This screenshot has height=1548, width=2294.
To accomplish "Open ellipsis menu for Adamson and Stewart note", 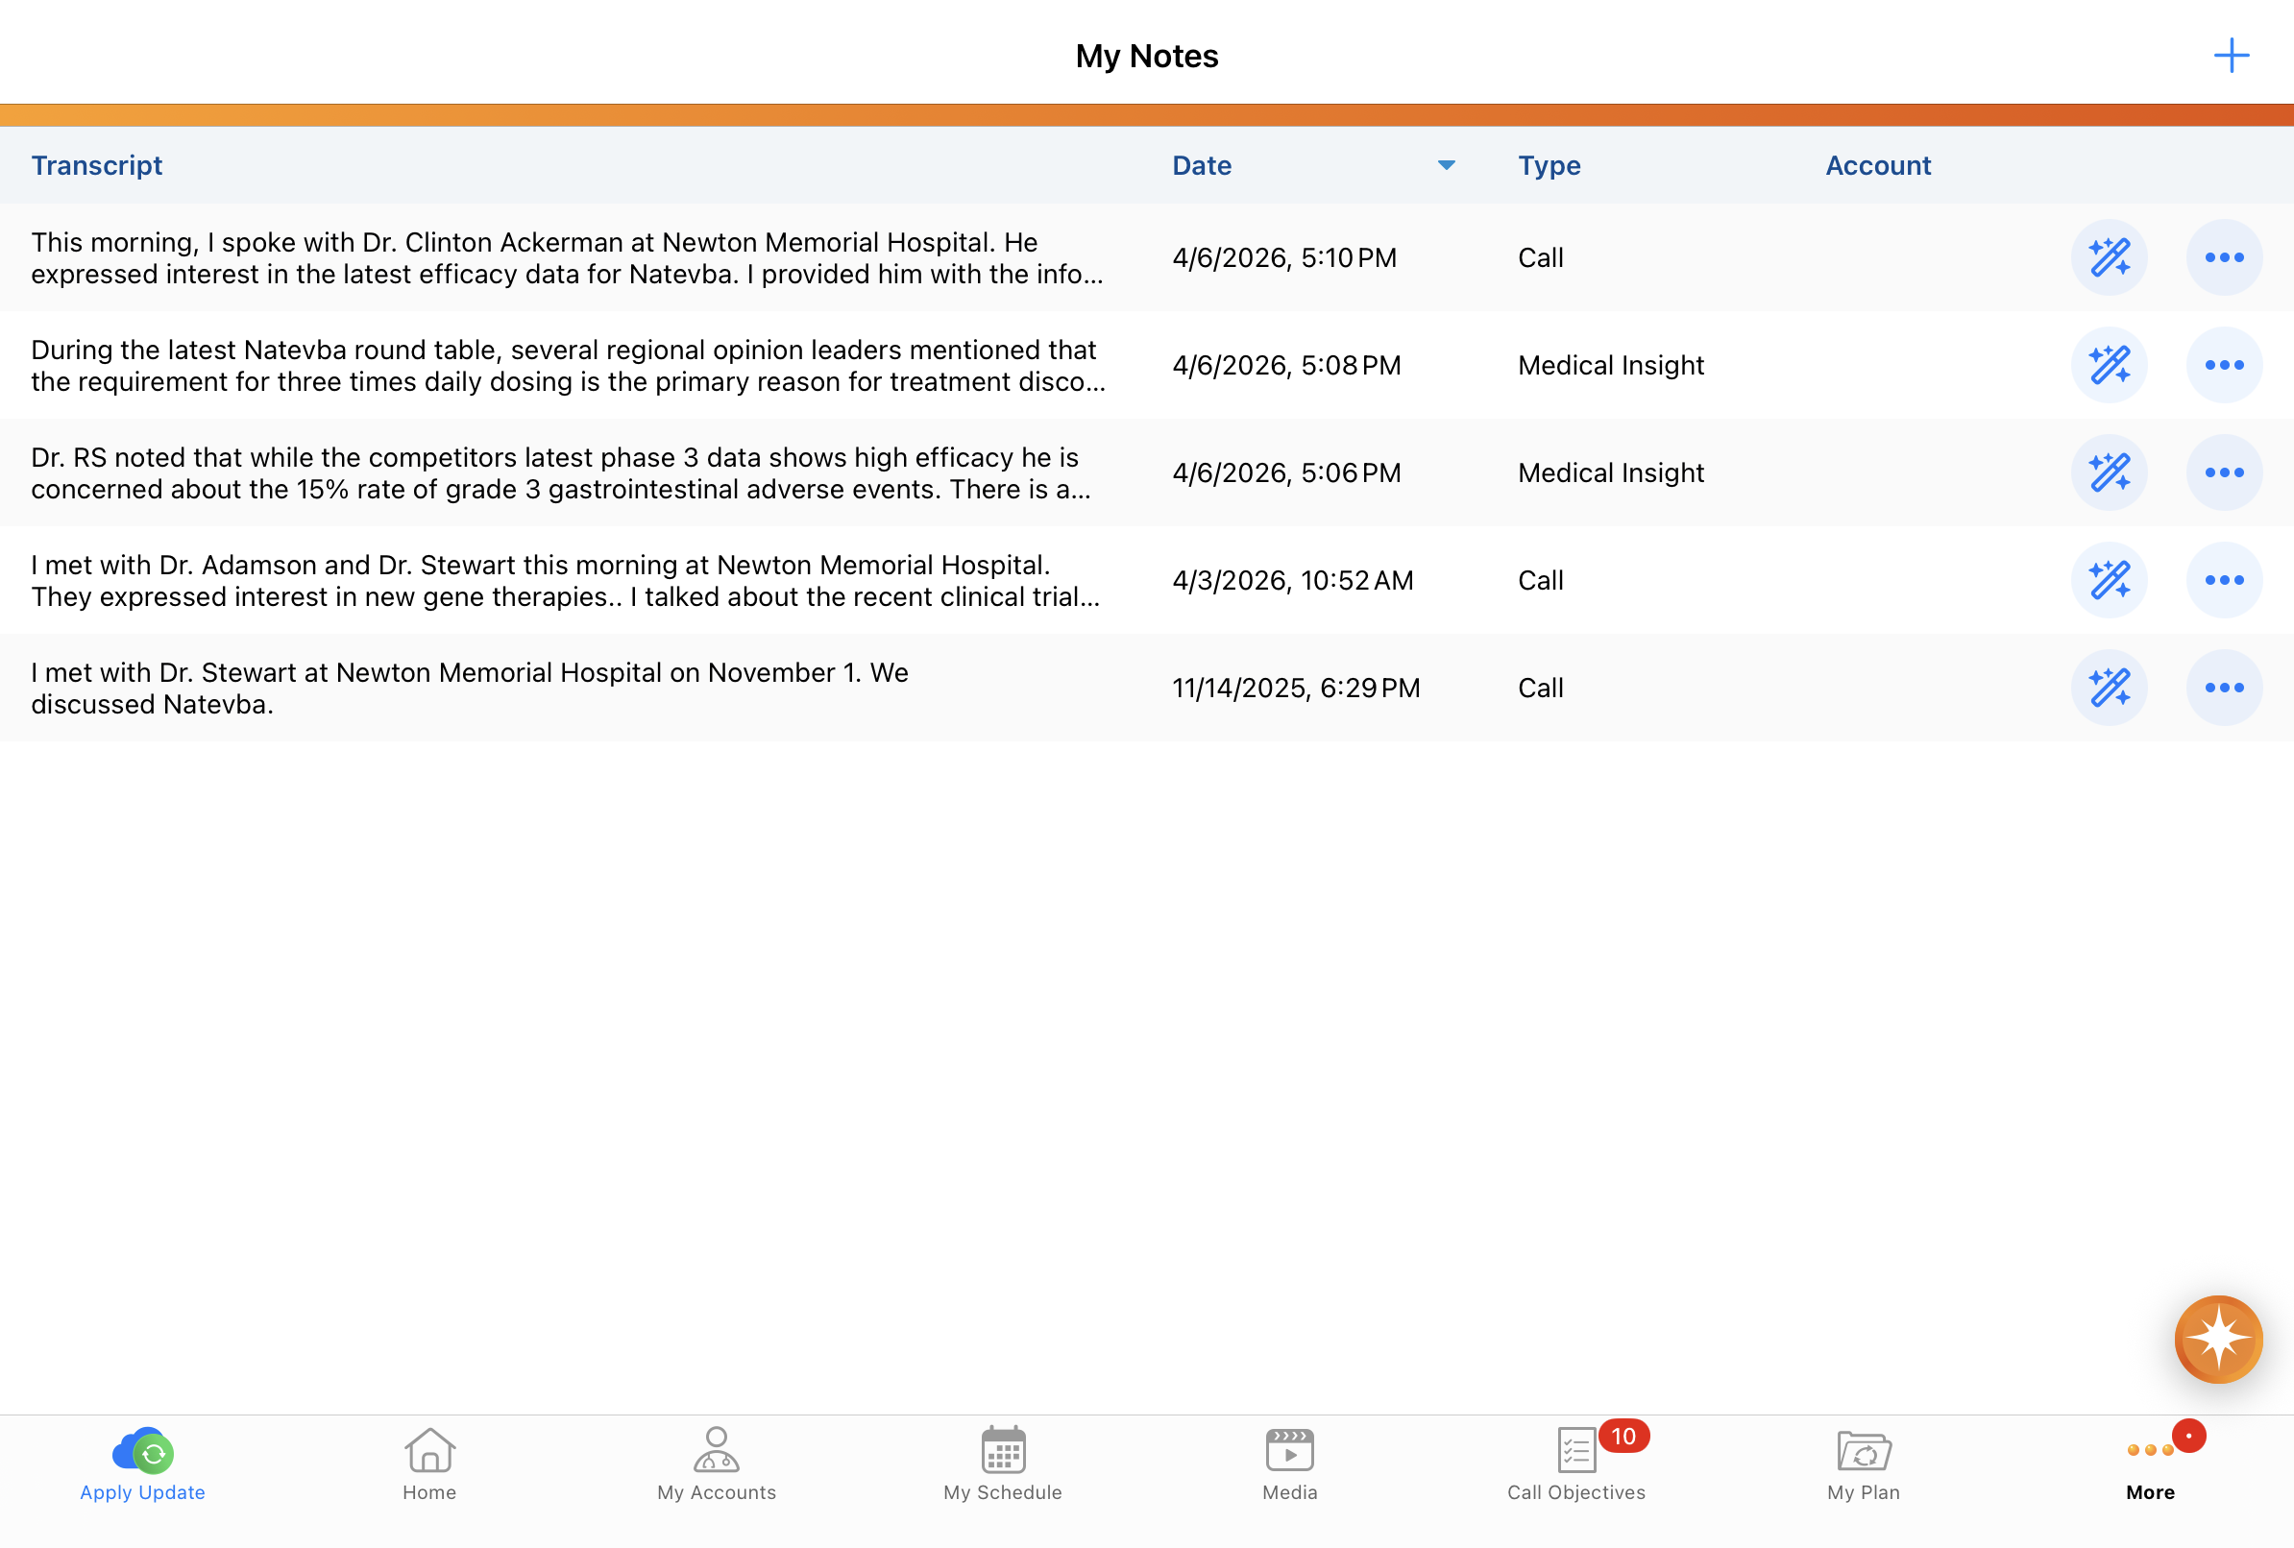I will tap(2223, 580).
